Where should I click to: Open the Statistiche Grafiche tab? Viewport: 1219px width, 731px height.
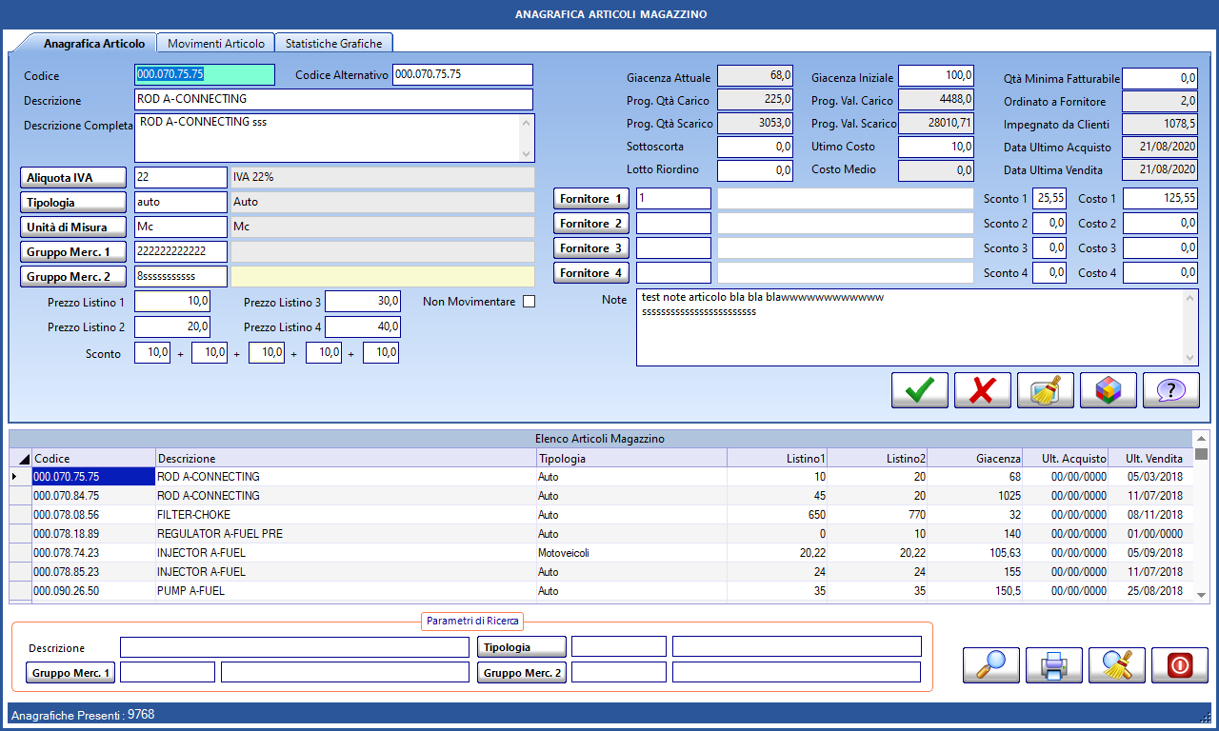coord(333,44)
